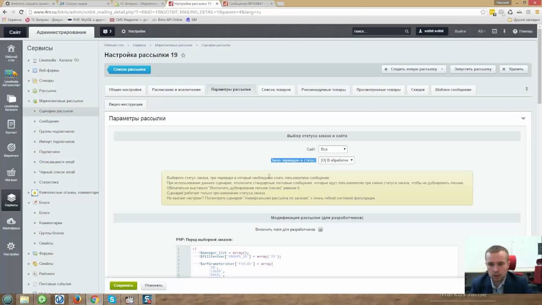The image size is (542, 305).
Task: Click the search magnifier icon
Action: 406,31
